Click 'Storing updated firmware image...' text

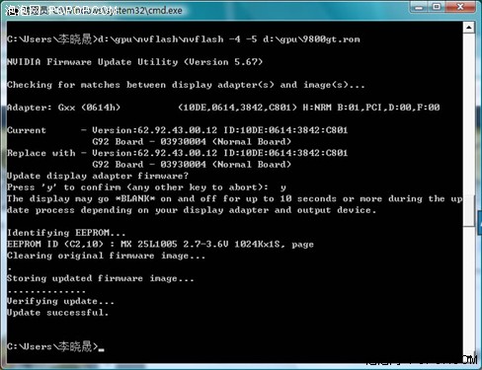(x=101, y=278)
